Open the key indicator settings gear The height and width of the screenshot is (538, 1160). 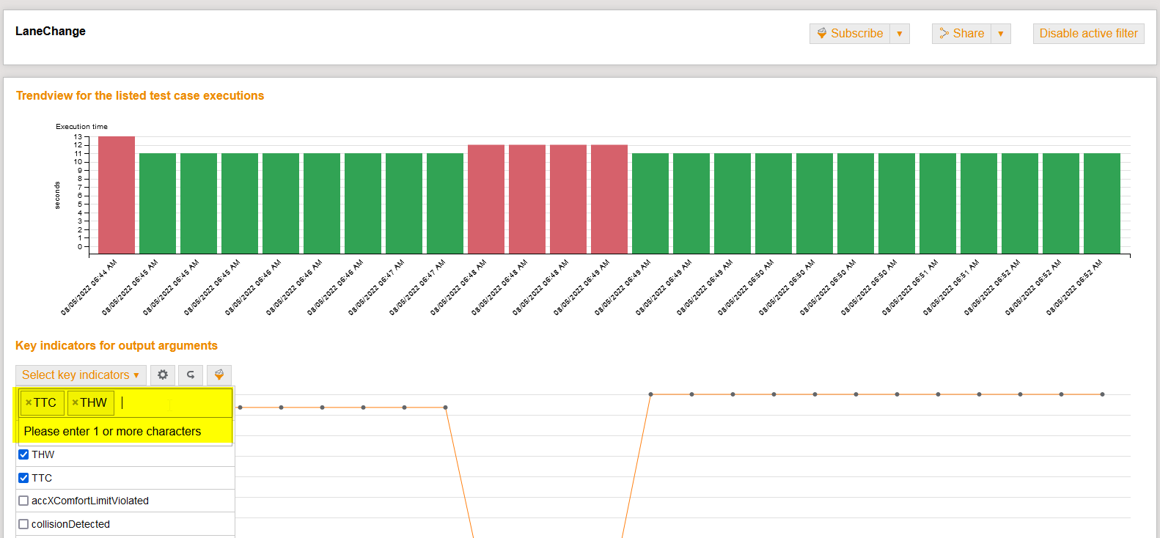click(x=163, y=375)
